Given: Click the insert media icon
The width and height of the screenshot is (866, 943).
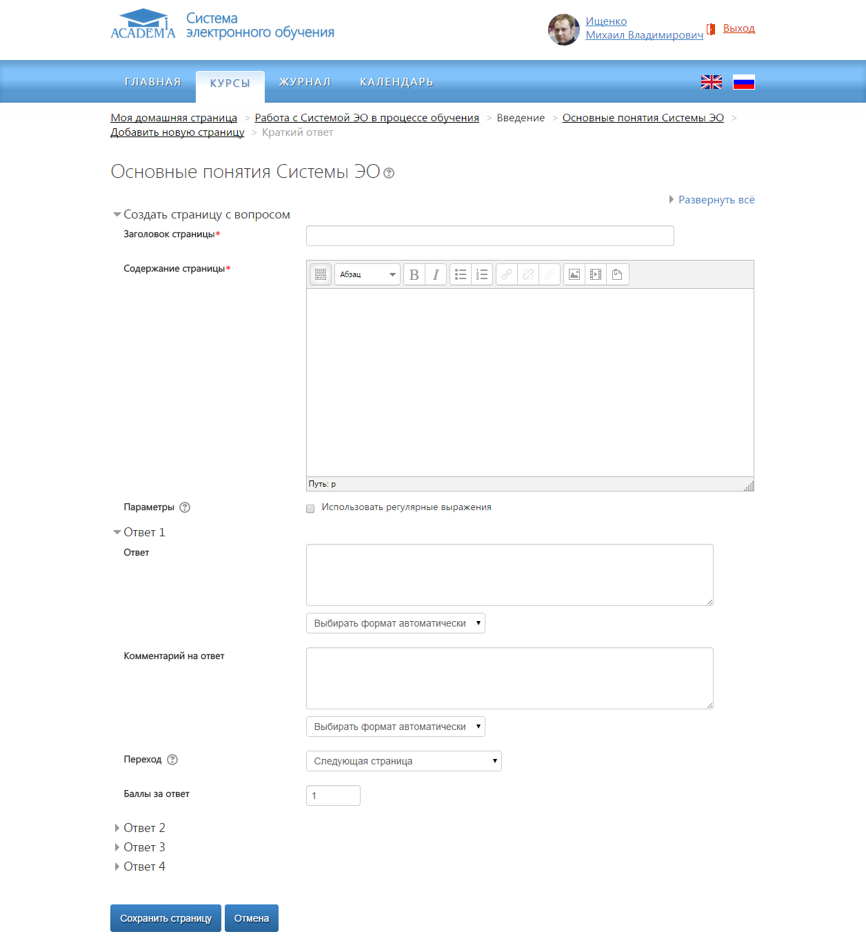Looking at the screenshot, I should point(596,274).
